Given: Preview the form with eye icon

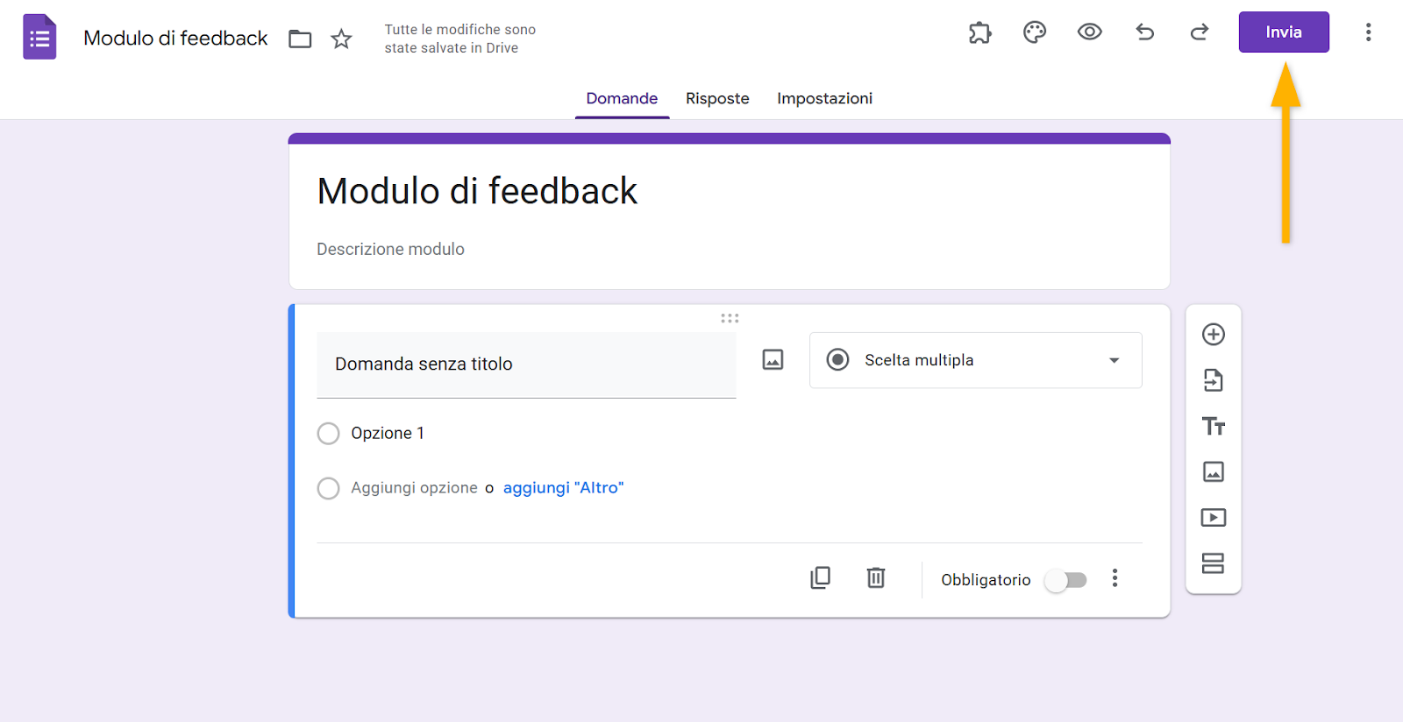Looking at the screenshot, I should 1089,32.
